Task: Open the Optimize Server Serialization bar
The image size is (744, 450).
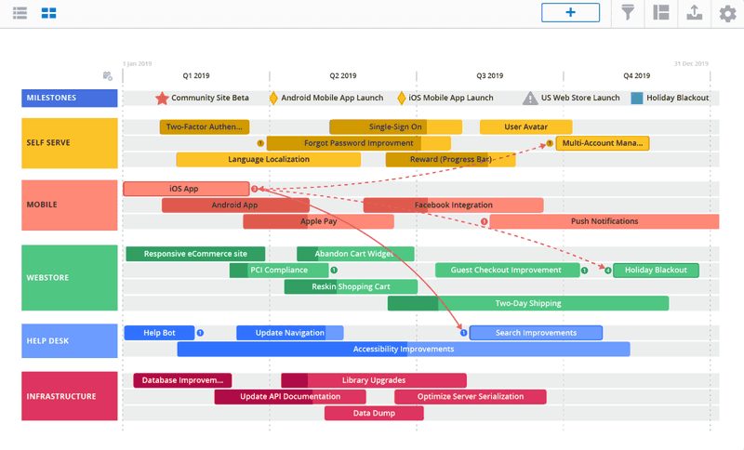Action: [x=471, y=397]
